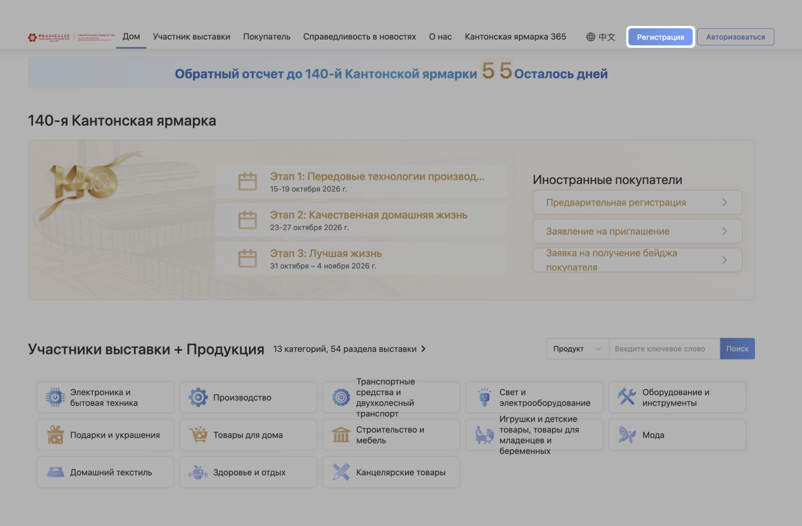This screenshot has width=802, height=526.
Task: Open the Продукт search type dropdown
Action: [577, 349]
